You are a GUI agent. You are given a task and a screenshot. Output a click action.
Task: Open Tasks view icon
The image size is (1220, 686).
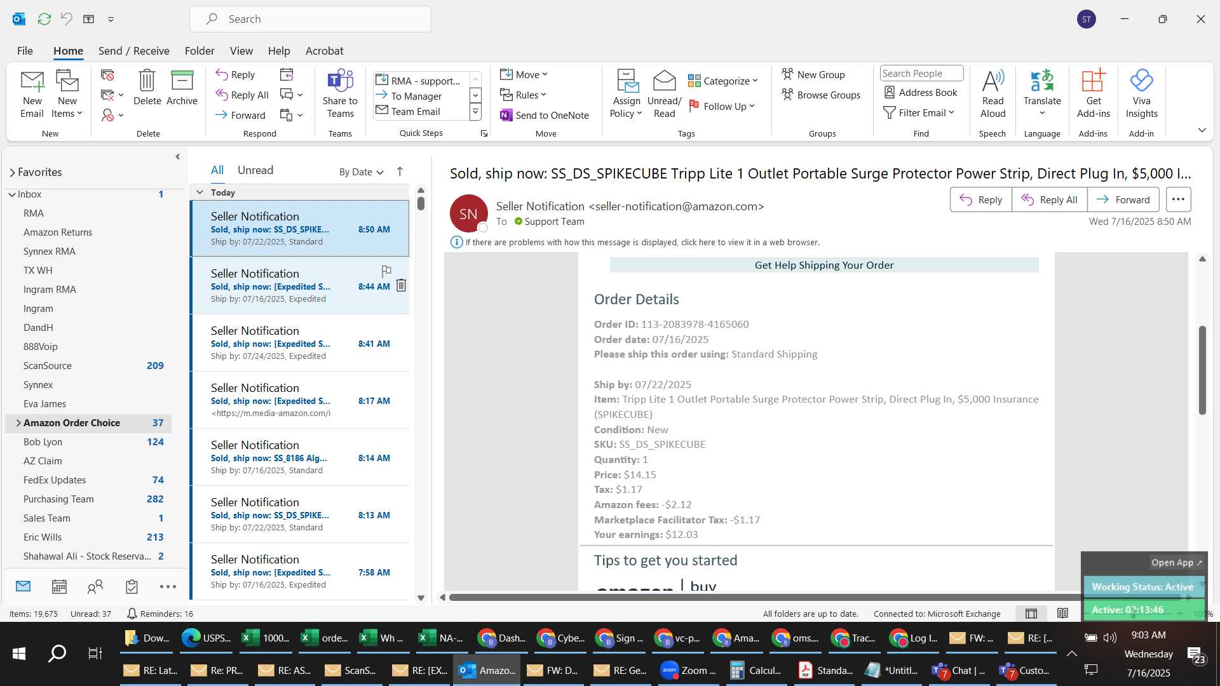coord(132,586)
